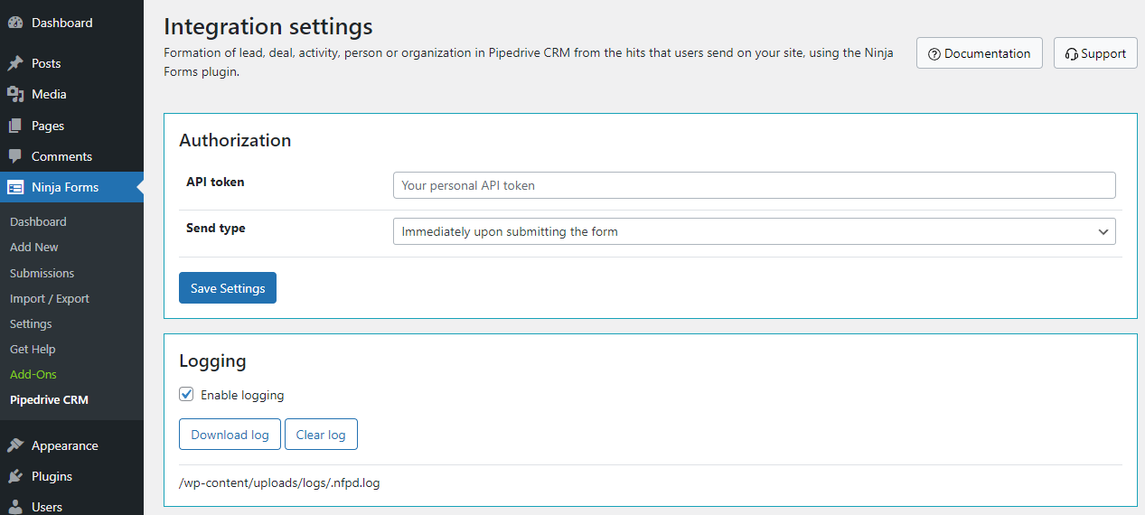The image size is (1145, 515).
Task: Open the Documentation link button
Action: click(979, 53)
